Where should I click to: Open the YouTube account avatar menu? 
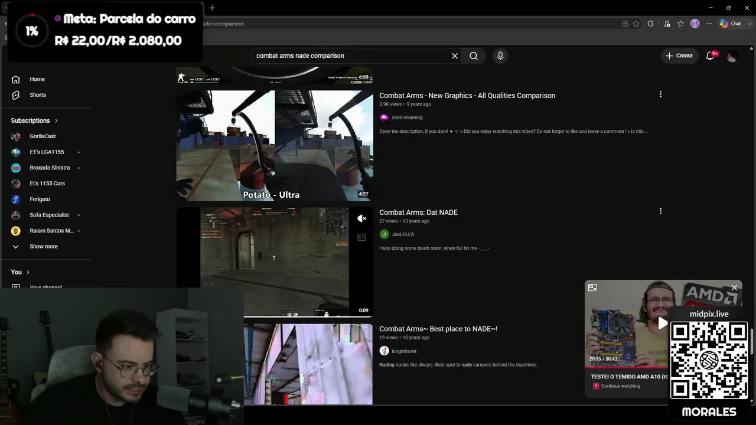point(732,56)
